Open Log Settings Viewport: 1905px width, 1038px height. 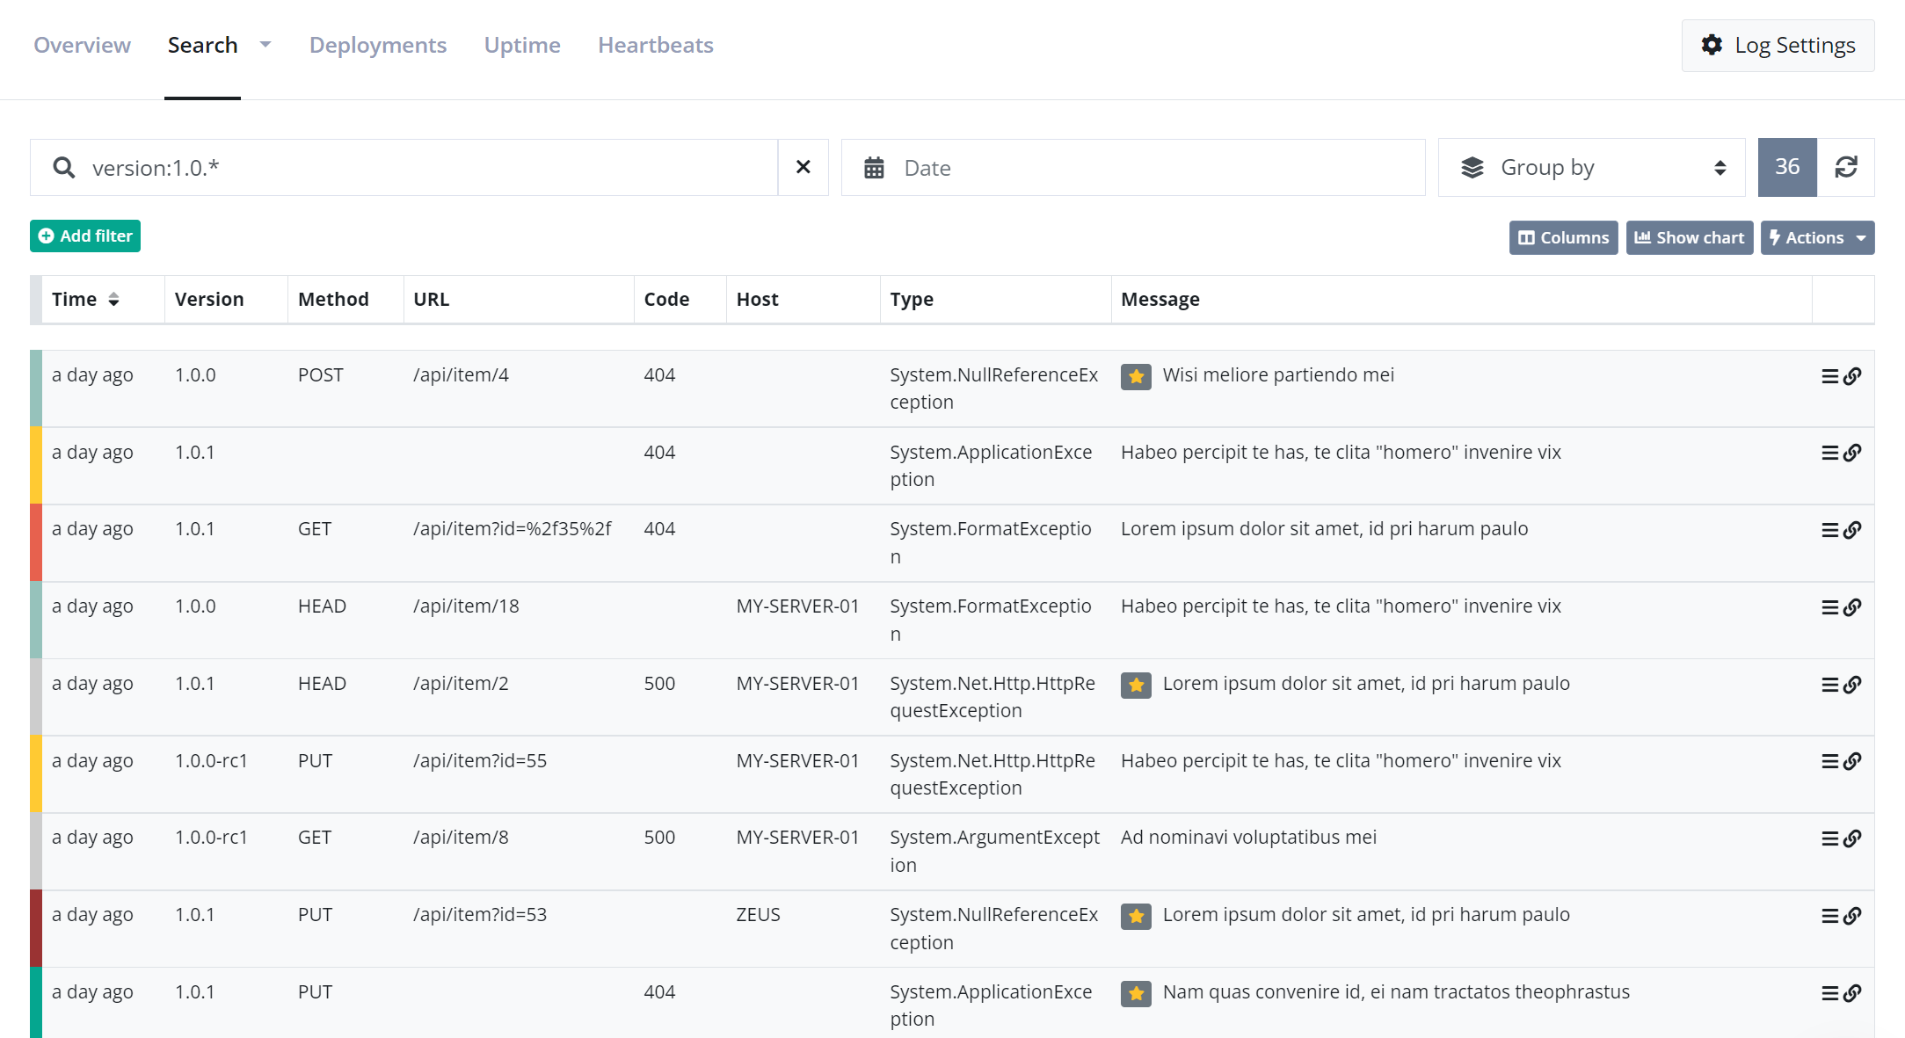[1778, 45]
